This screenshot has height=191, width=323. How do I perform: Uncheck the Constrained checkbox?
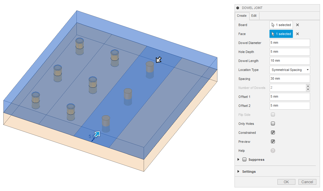pos(273,133)
